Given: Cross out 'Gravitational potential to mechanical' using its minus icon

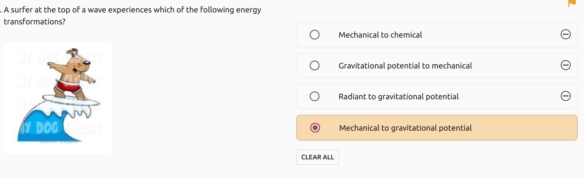Looking at the screenshot, I should point(566,65).
